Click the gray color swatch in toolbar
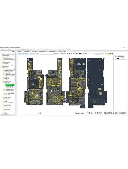128x169 pixels. (x=113, y=54)
